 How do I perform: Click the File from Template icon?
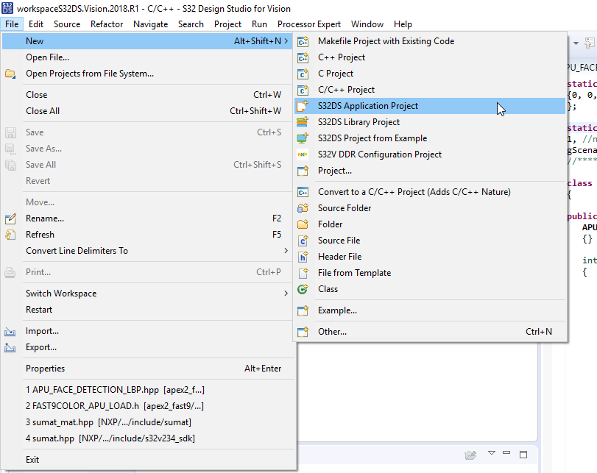point(303,273)
